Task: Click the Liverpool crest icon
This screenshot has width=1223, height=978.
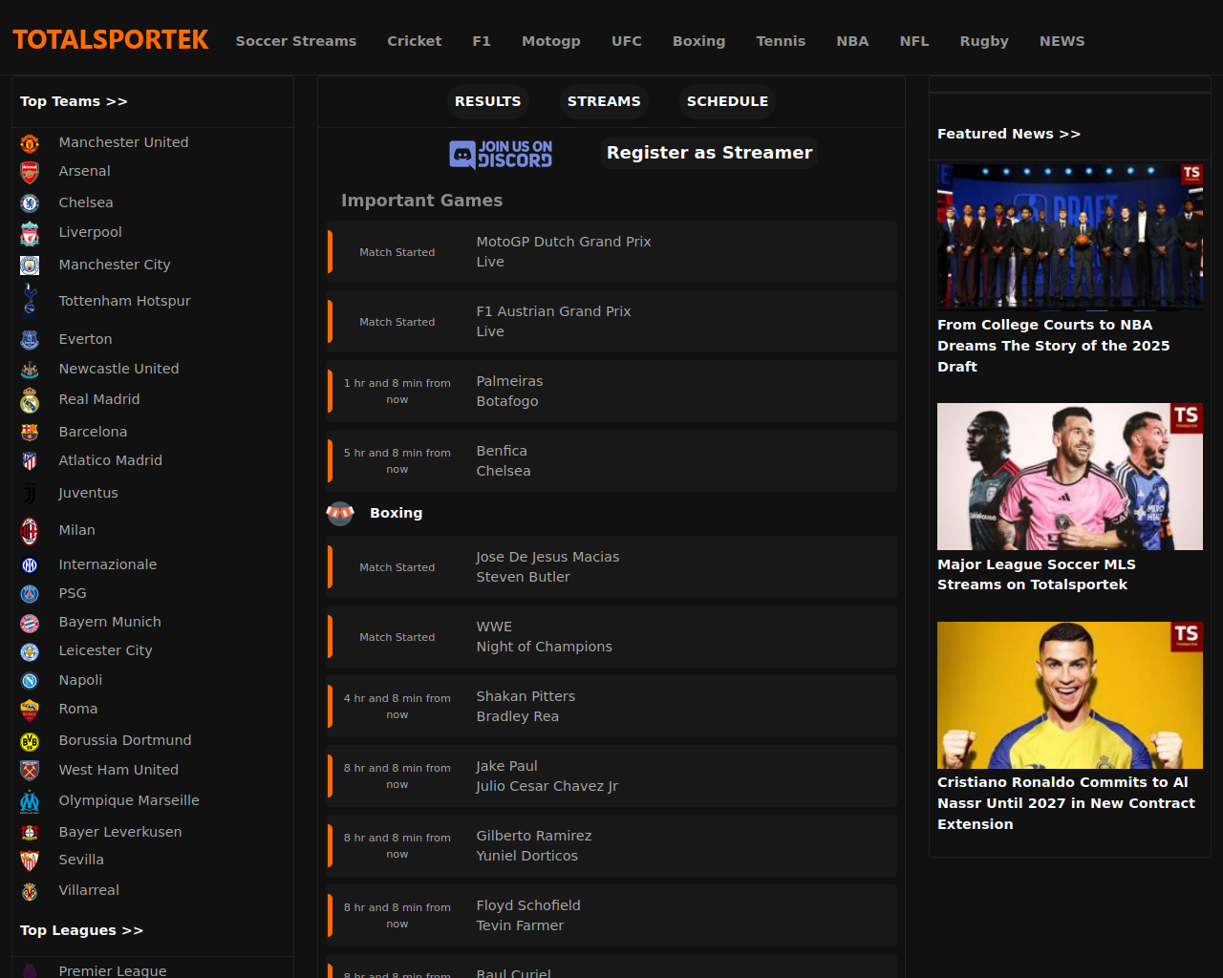Action: pyautogui.click(x=30, y=233)
